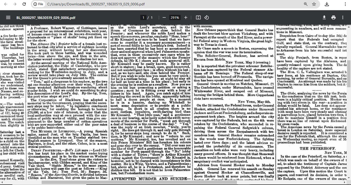Click 'Mr Chase made a speech in Boston' line
351x185 pixels.
click(235, 48)
